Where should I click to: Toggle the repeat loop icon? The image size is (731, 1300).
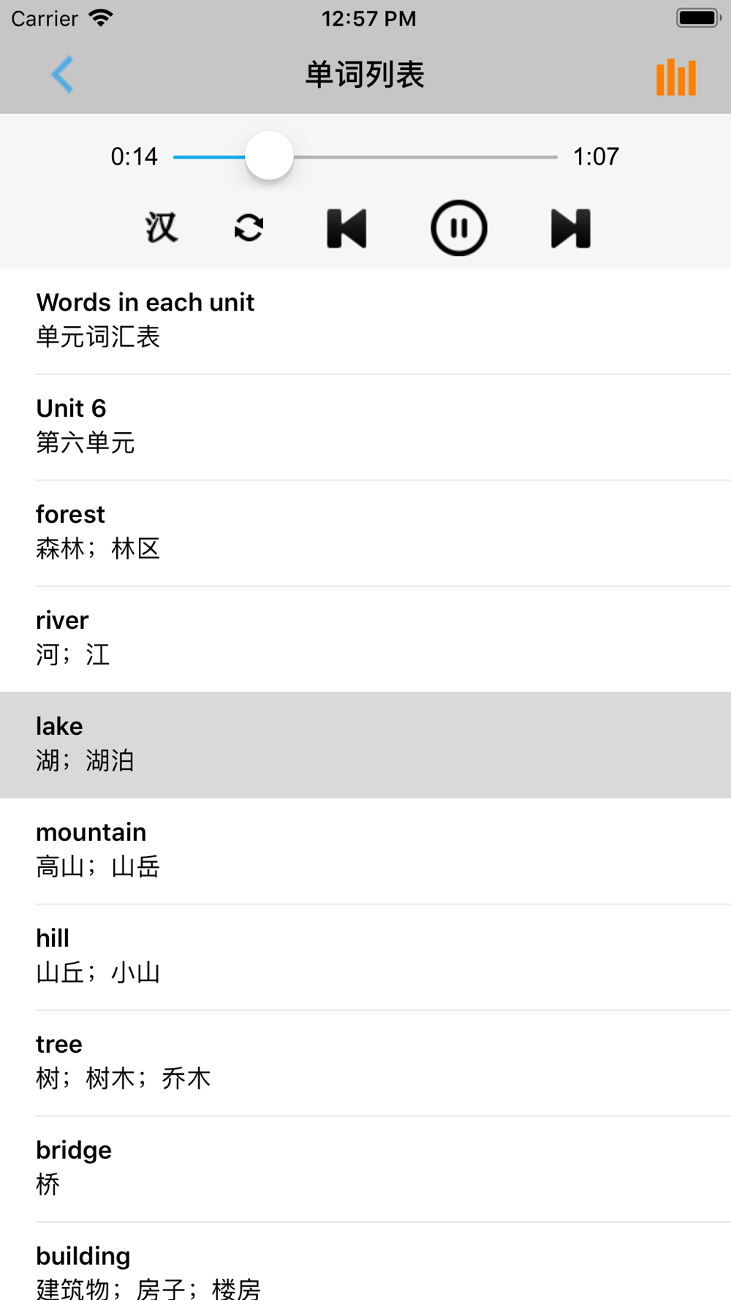point(249,228)
